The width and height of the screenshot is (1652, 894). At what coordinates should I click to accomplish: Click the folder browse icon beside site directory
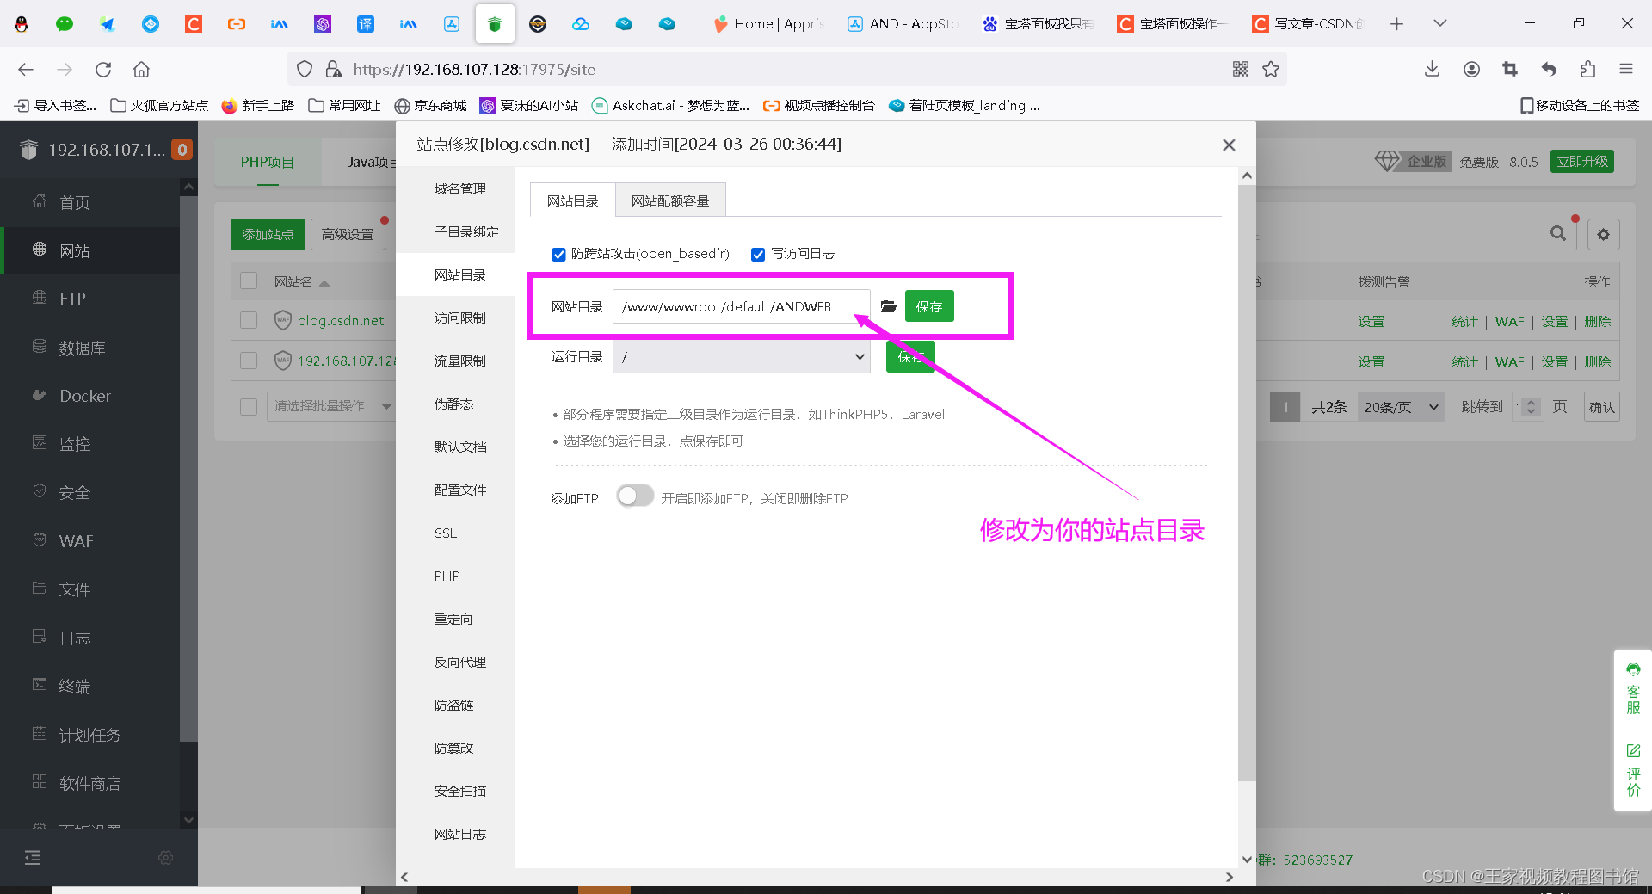pos(889,306)
